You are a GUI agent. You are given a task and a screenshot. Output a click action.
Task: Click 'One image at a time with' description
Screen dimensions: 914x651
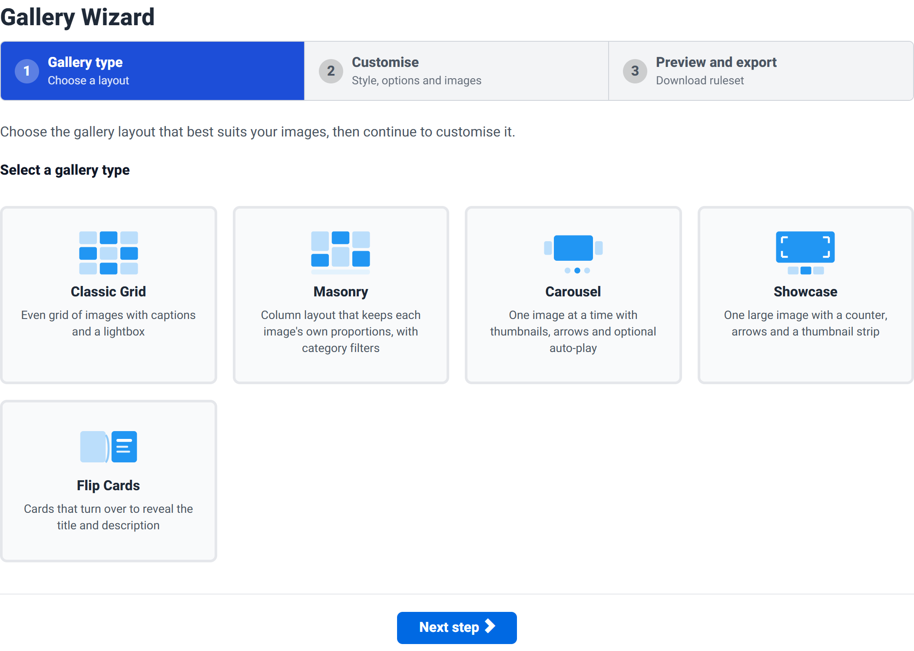[x=573, y=332]
